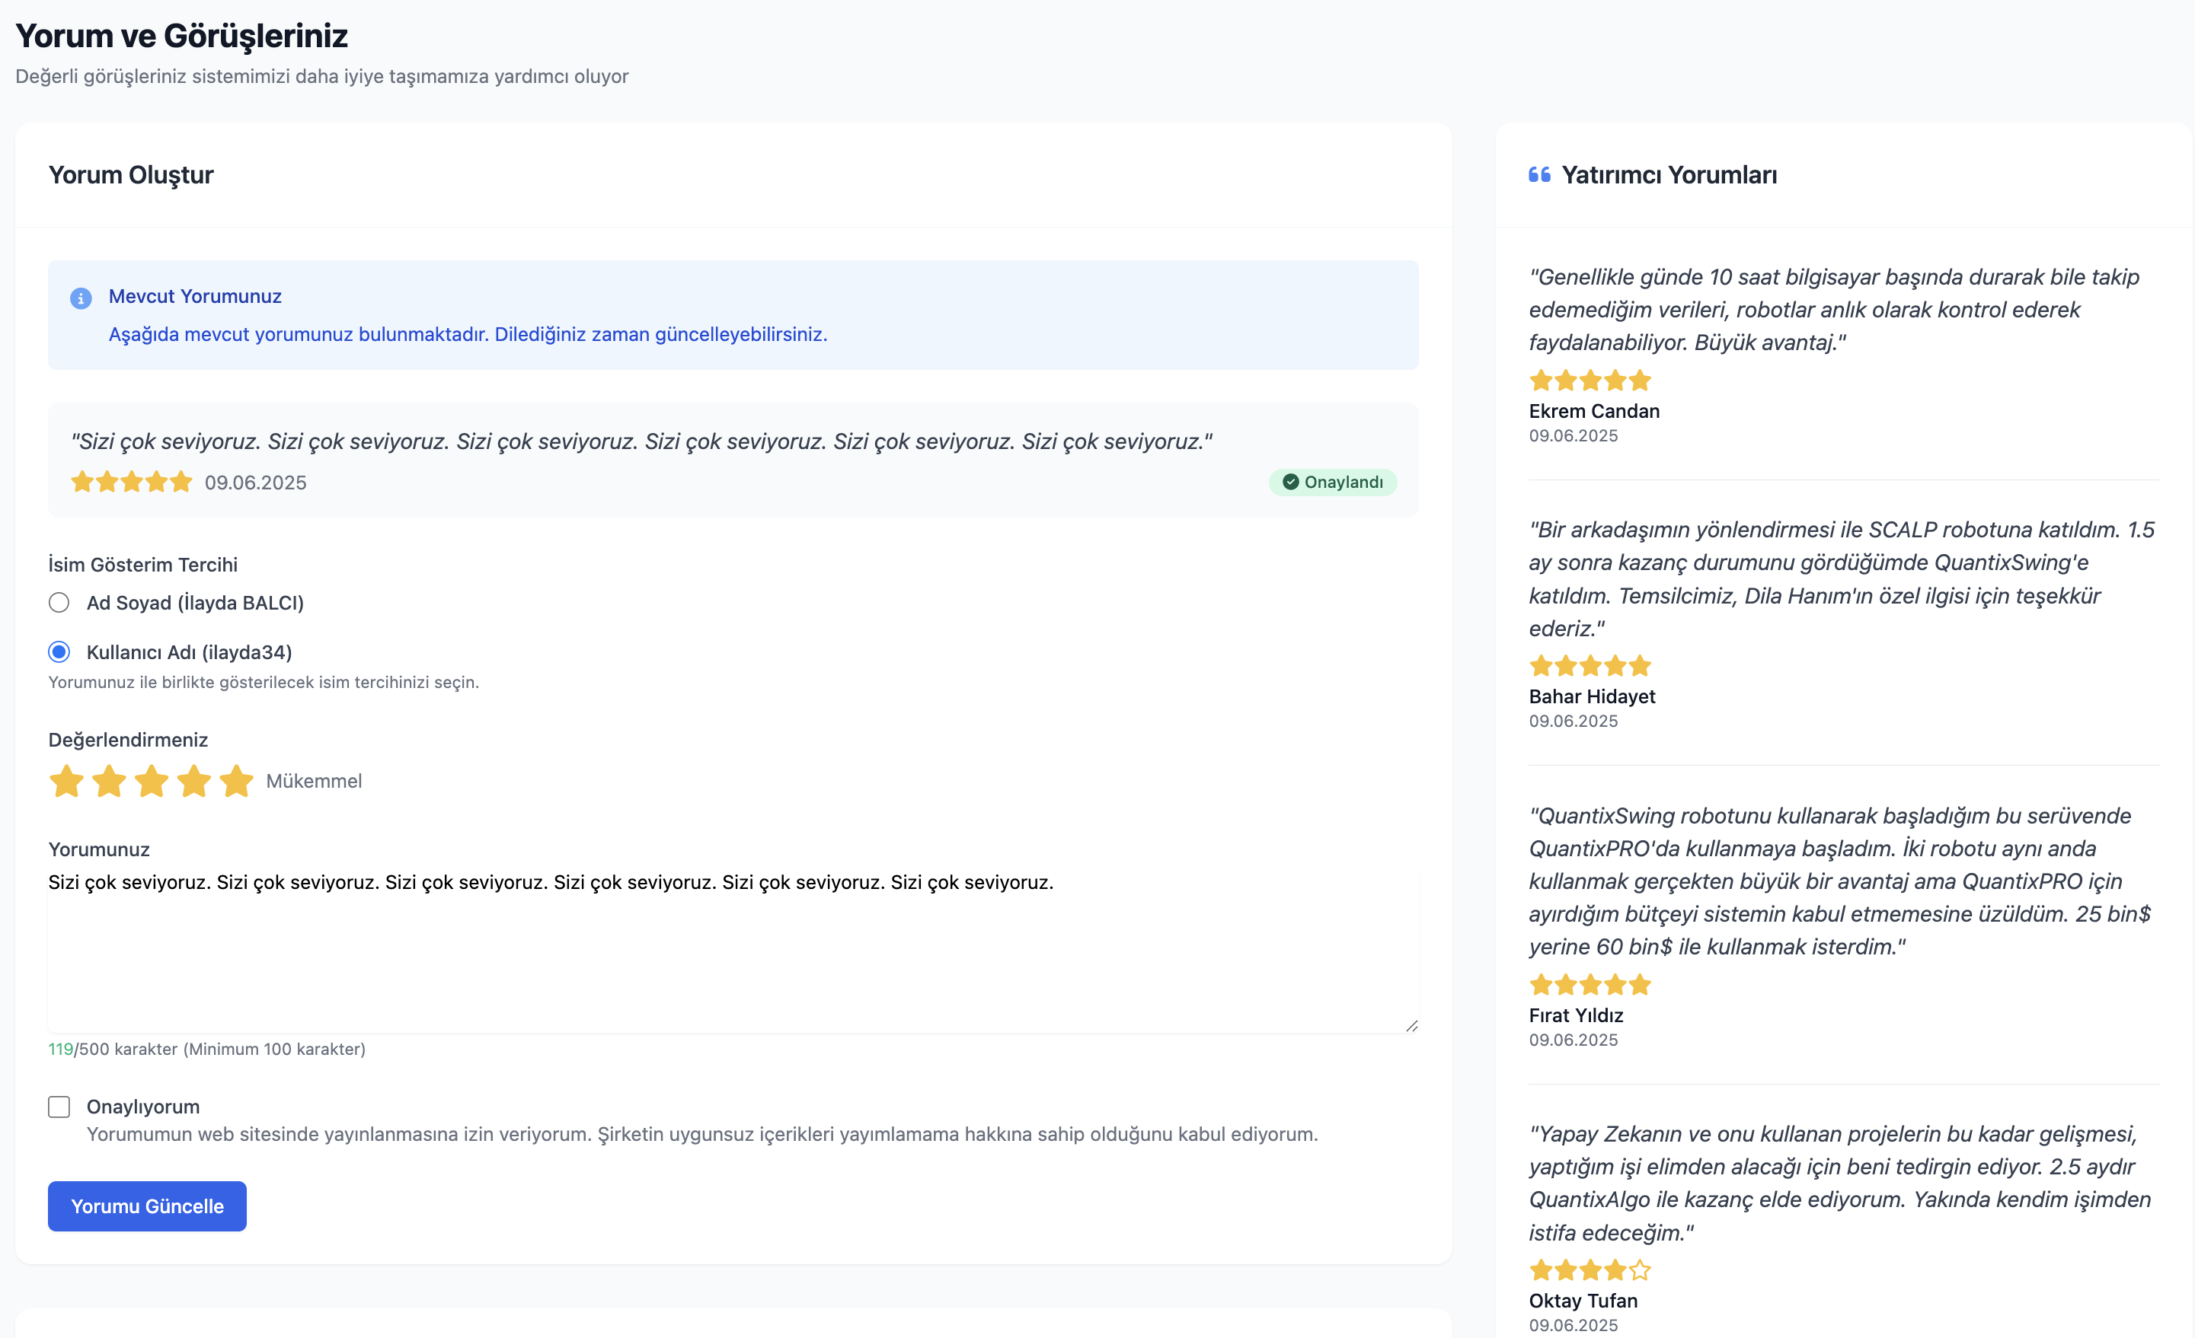Click the Yorum ve Görüşleriniz page heading

pos(182,36)
